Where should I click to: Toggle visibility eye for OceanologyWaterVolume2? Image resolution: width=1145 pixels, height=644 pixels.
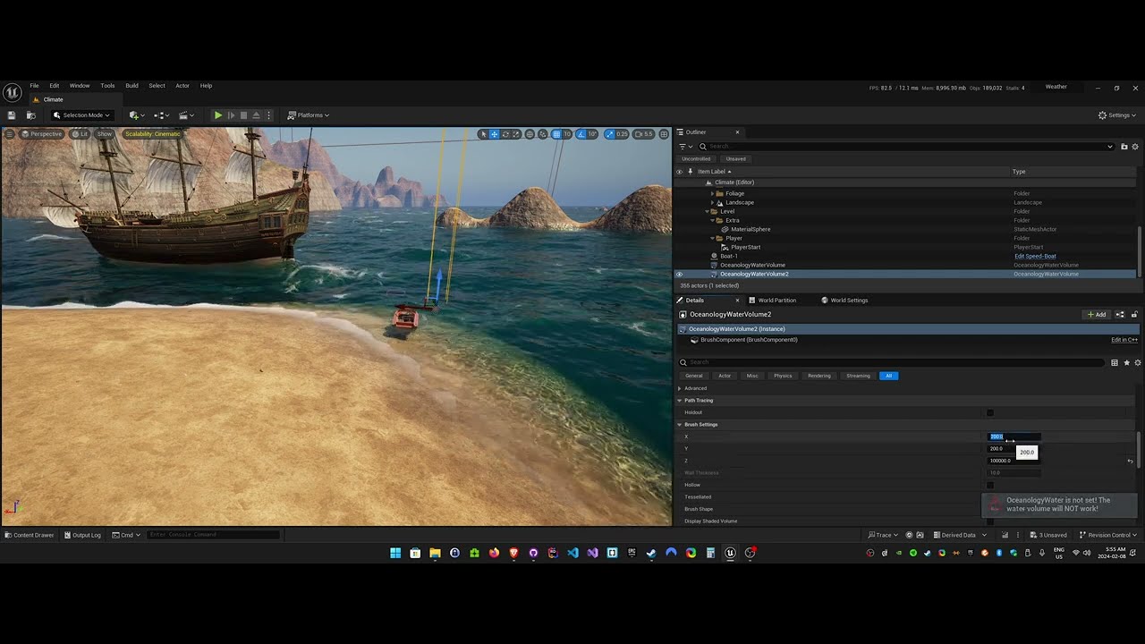tap(679, 274)
